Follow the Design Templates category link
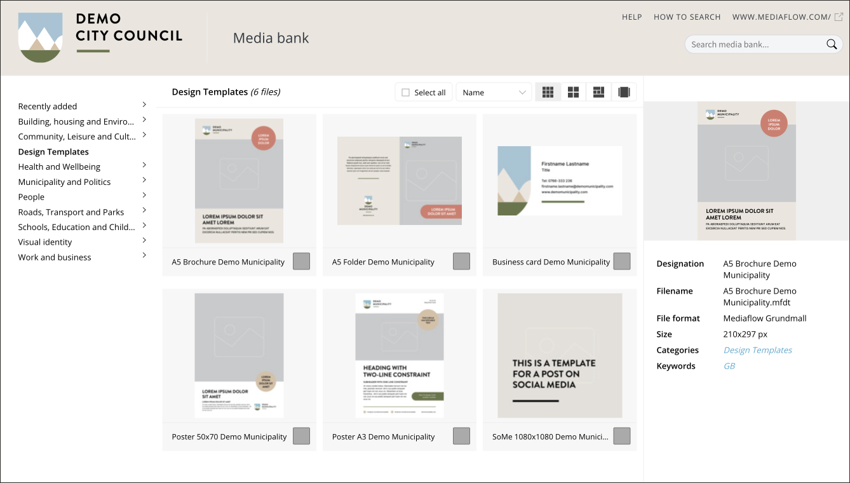Viewport: 850px width, 483px height. click(758, 350)
